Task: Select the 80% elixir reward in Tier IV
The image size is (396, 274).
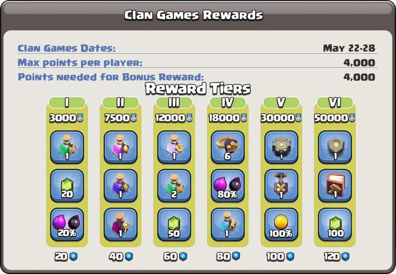Action: click(227, 186)
